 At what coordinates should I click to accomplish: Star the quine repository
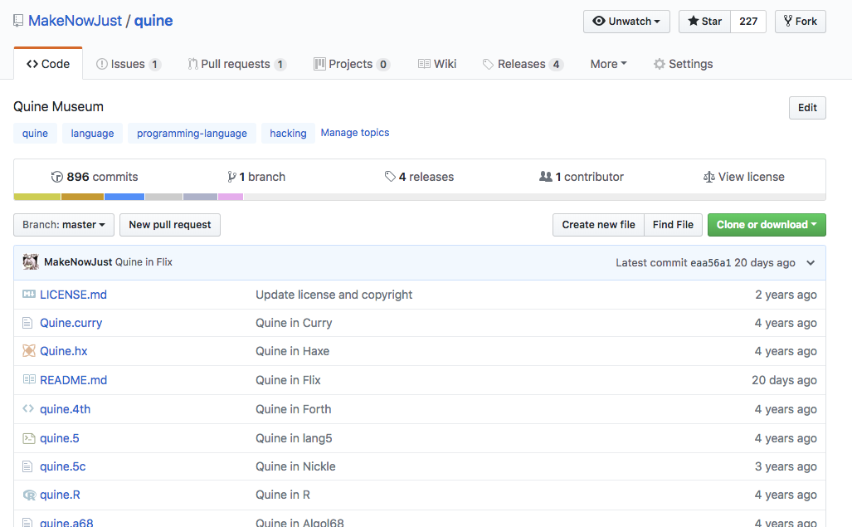pos(705,22)
